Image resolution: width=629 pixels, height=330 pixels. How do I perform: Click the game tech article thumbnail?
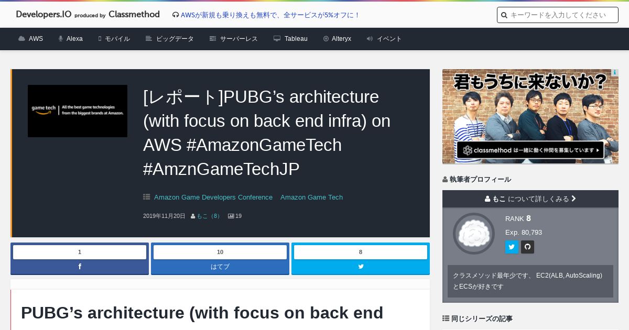tap(78, 111)
